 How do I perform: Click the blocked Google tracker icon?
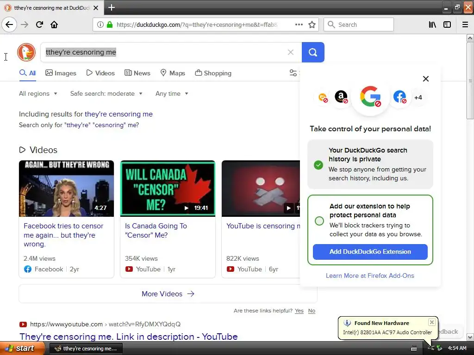370,97
